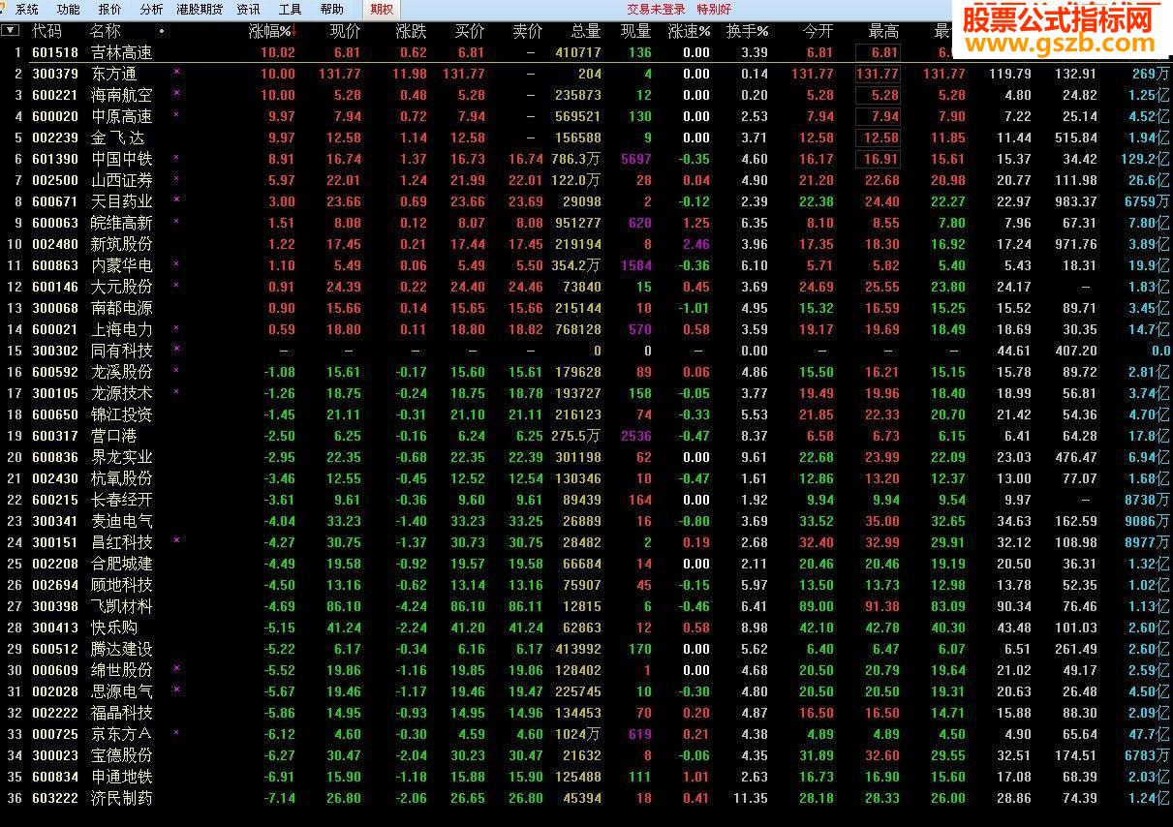Open the 工具 menu
The width and height of the screenshot is (1173, 827).
pyautogui.click(x=290, y=10)
